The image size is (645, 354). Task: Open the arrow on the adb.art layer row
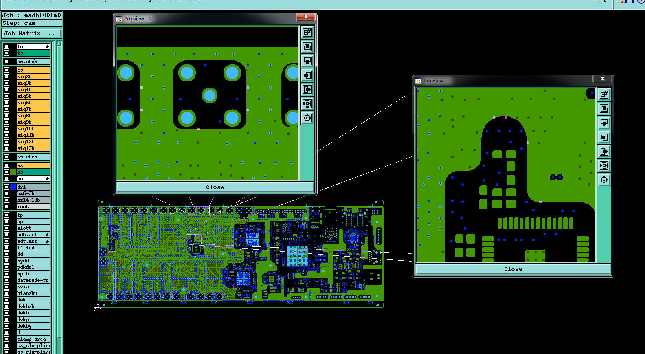click(x=47, y=235)
